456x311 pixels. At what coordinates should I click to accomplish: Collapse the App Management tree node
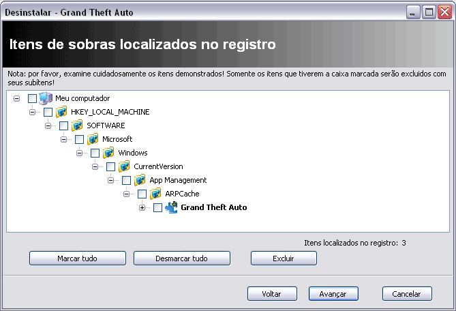click(x=111, y=180)
